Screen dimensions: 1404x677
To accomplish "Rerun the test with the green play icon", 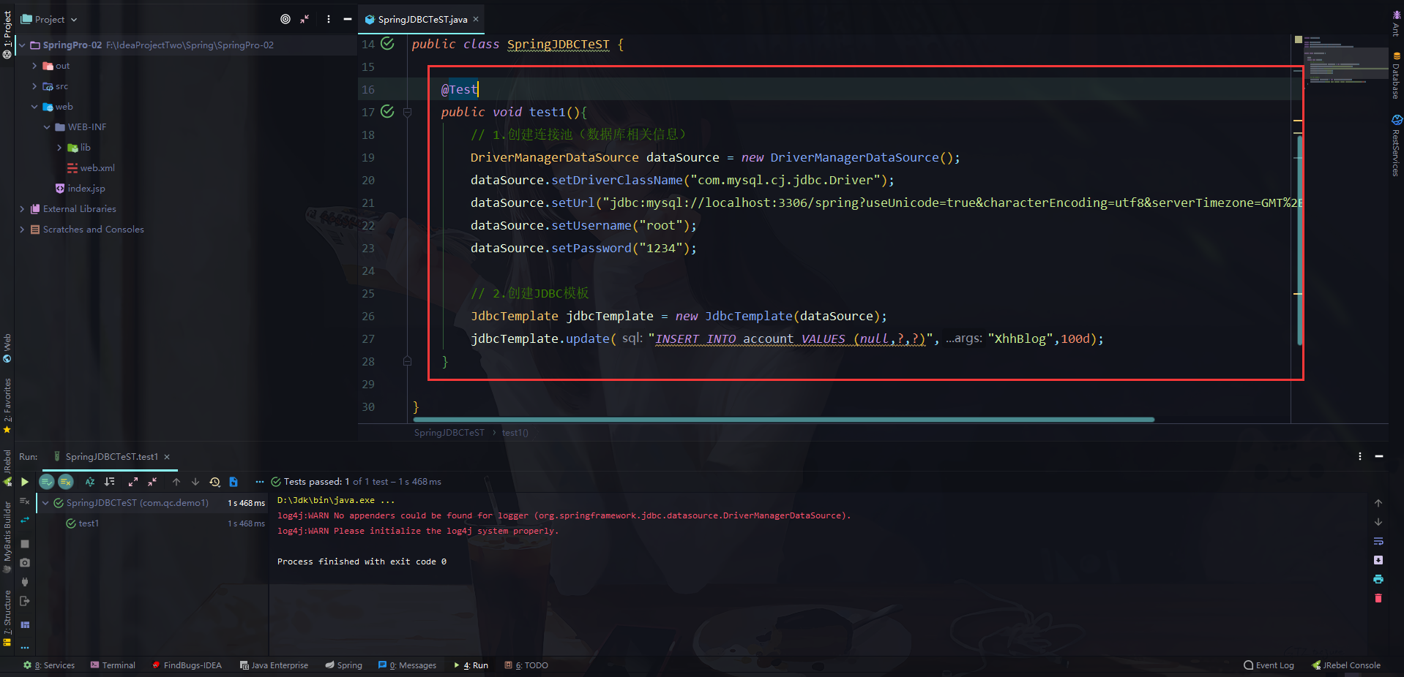I will (x=24, y=482).
